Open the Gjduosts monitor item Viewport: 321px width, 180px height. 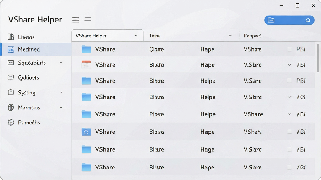36,77
